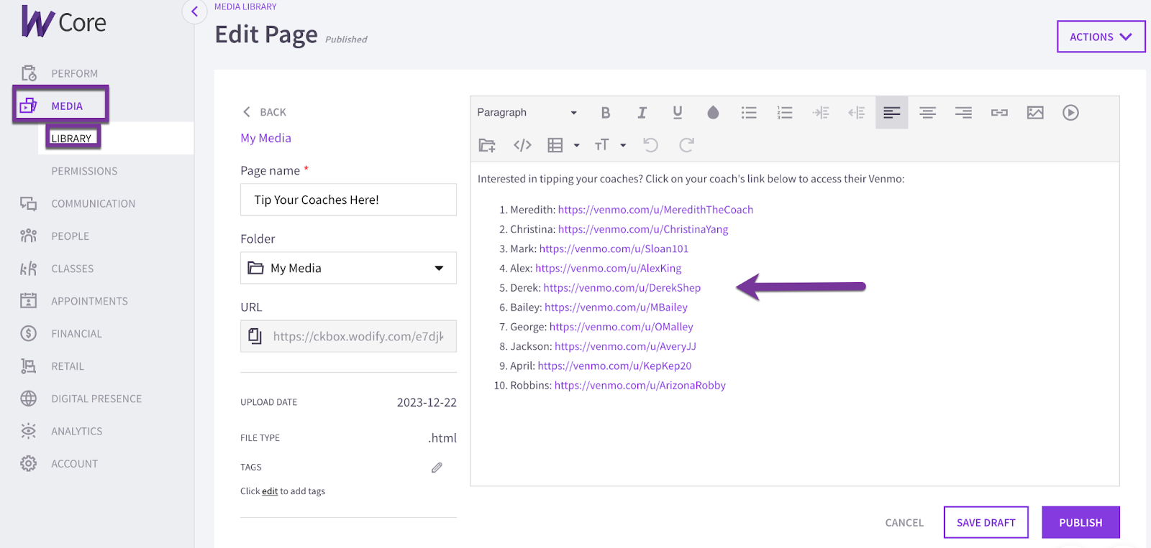Open the Paragraph style dropdown
The image size is (1151, 548).
pyautogui.click(x=527, y=113)
